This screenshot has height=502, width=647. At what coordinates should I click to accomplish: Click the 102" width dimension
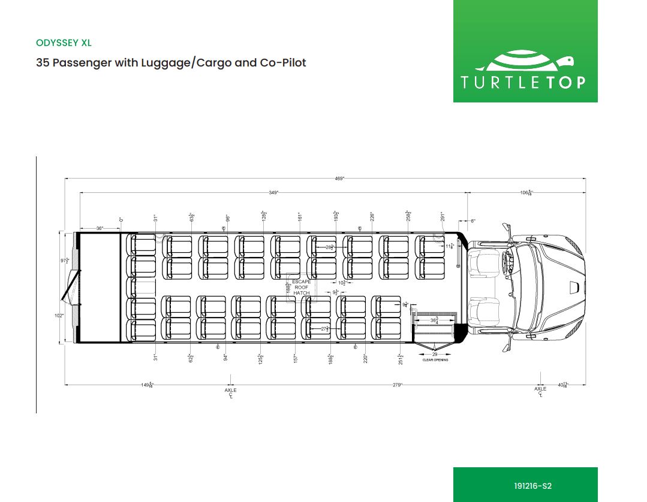[59, 316]
